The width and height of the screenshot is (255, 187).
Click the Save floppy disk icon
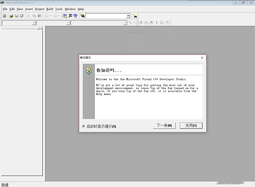click(x=17, y=16)
